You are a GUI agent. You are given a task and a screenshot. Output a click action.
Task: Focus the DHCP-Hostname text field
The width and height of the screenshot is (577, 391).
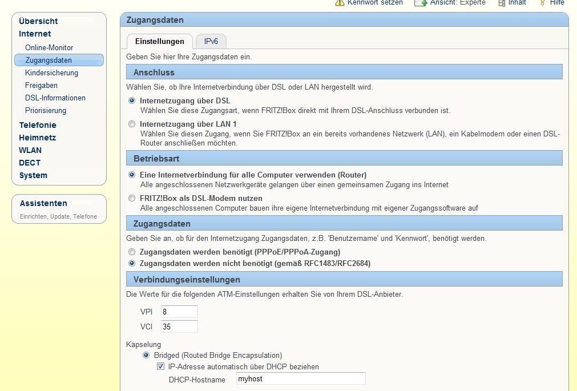pos(300,378)
